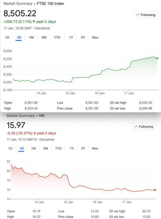Click VIX 52-wk high value 65.73
Viewport: 161px width, 219px height.
pos(146,211)
